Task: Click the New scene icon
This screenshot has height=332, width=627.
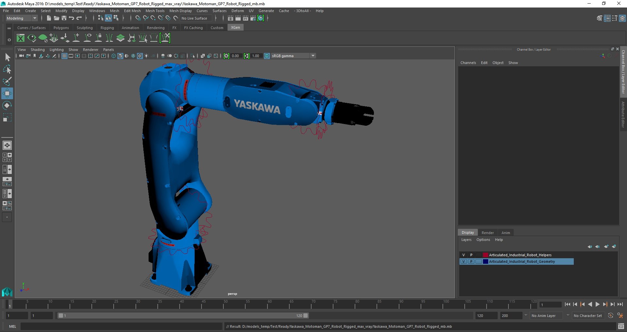Action: point(49,18)
